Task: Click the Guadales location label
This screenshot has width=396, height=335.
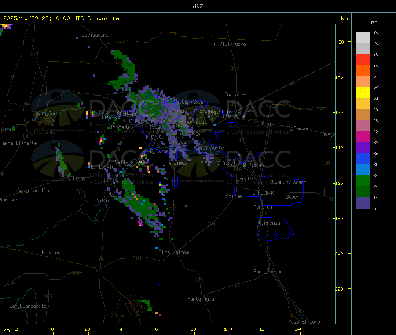Action: coord(235,95)
